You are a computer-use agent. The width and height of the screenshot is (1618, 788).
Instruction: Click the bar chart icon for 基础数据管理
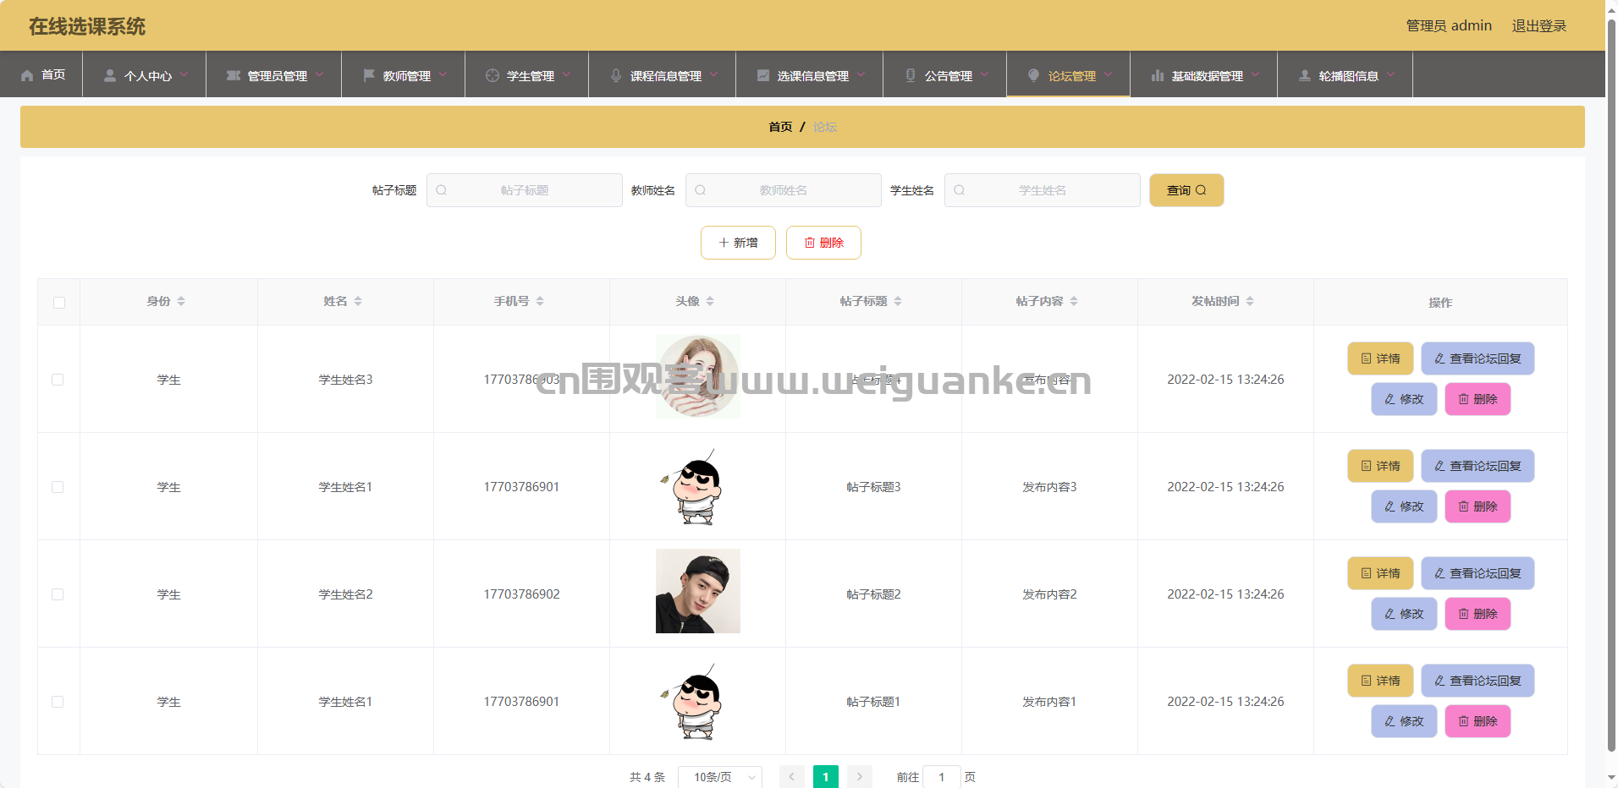point(1158,75)
